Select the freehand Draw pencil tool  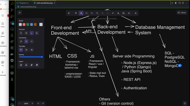pos(113,13)
